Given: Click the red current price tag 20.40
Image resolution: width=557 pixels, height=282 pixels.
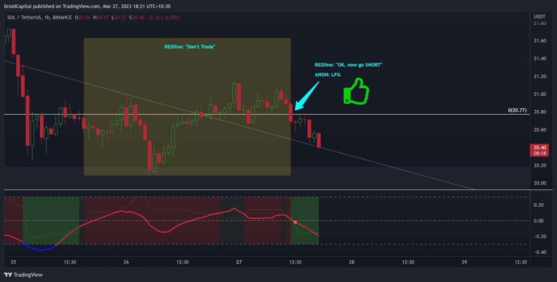Looking at the screenshot, I should click(x=538, y=150).
